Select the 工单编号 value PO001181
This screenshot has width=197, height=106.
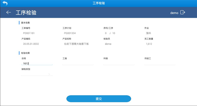click(x=29, y=33)
